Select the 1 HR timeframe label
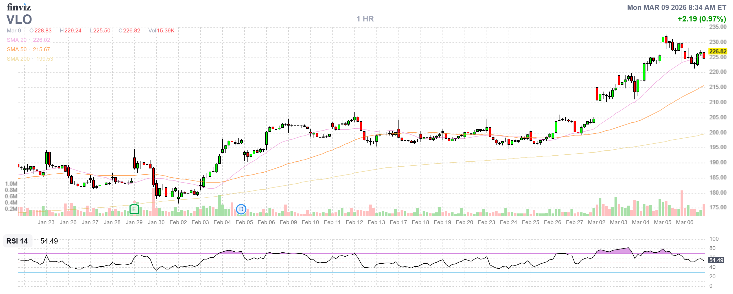The height and width of the screenshot is (294, 733). coord(365,19)
